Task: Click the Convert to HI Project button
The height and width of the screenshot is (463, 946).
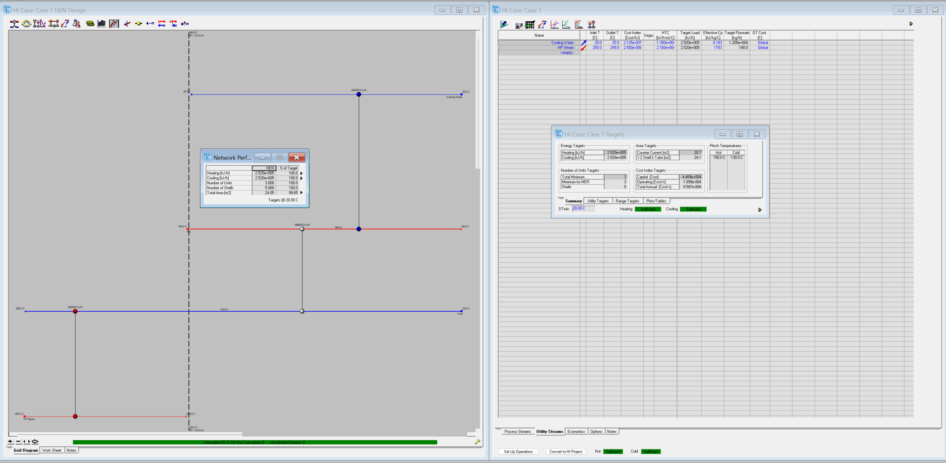Action: point(566,452)
